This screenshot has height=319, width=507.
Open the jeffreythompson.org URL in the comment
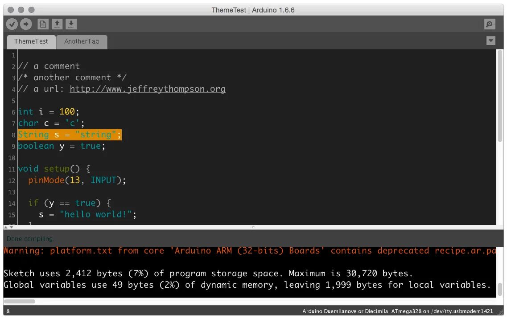tap(148, 89)
